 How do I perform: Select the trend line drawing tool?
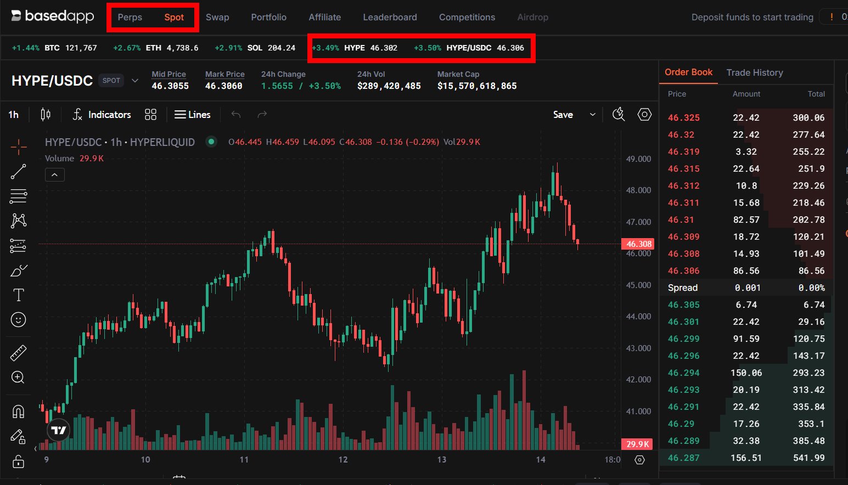(x=18, y=172)
